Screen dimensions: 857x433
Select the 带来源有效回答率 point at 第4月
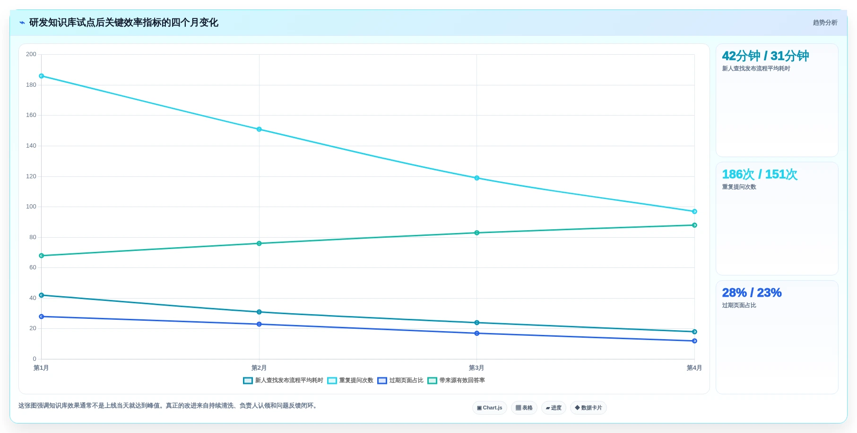[x=694, y=225]
